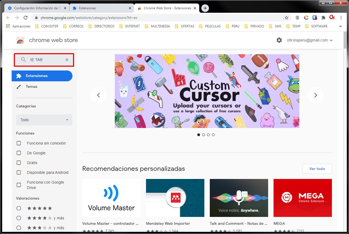Open the INTERNET bookmarks folder
Screen dimensions: 349x234
129,26
